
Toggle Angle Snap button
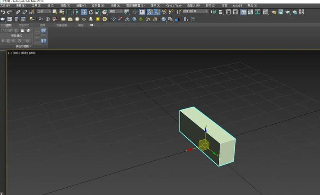157,12
